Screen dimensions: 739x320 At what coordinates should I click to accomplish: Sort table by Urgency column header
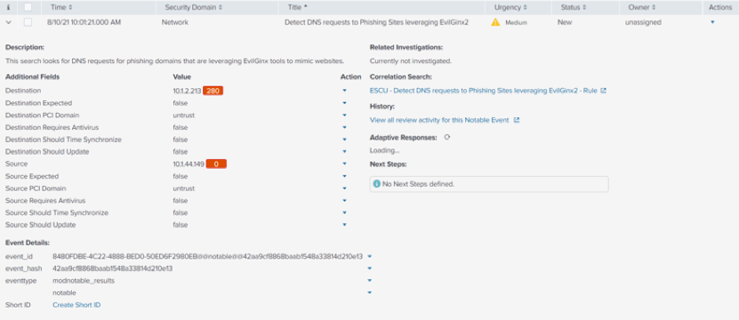point(510,7)
